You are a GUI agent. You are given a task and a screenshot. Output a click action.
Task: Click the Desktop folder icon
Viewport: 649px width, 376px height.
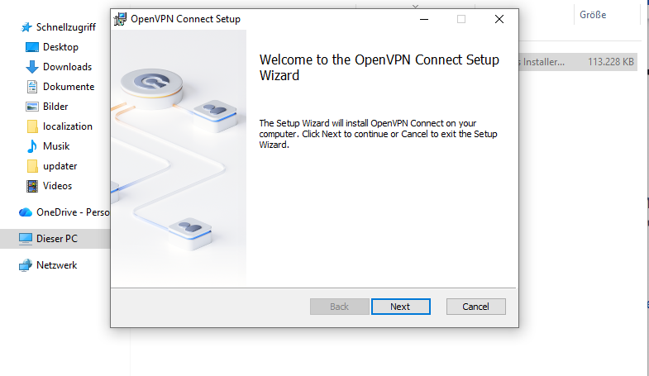coord(32,47)
